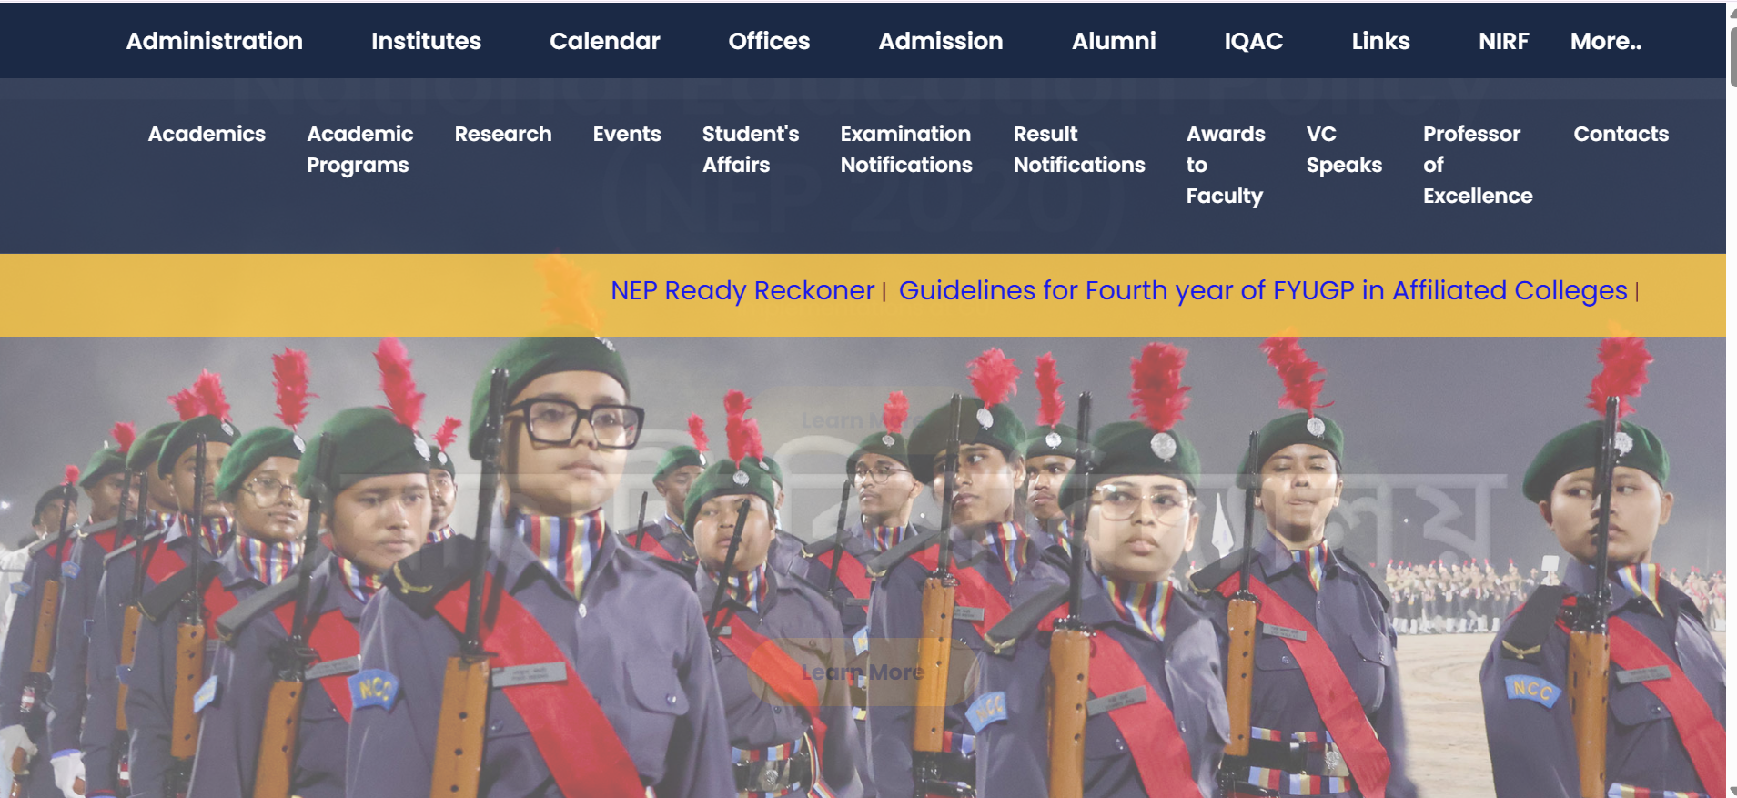
Task: Select Calendar in top navigation
Action: (605, 41)
